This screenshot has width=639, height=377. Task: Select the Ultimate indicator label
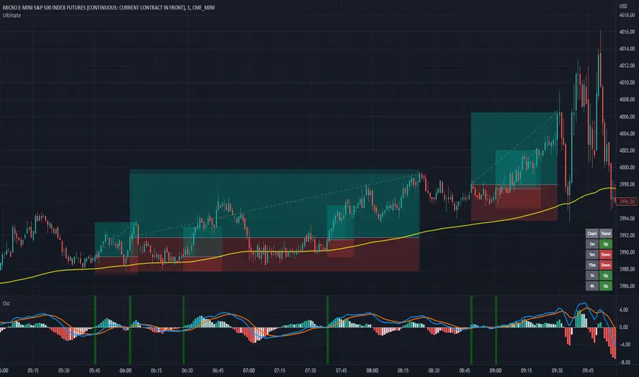pos(12,16)
